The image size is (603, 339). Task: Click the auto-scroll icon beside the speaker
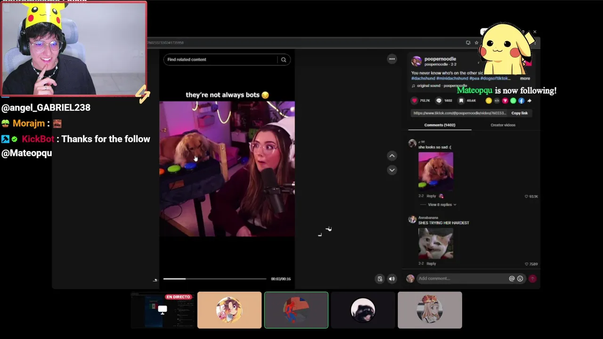(x=380, y=279)
